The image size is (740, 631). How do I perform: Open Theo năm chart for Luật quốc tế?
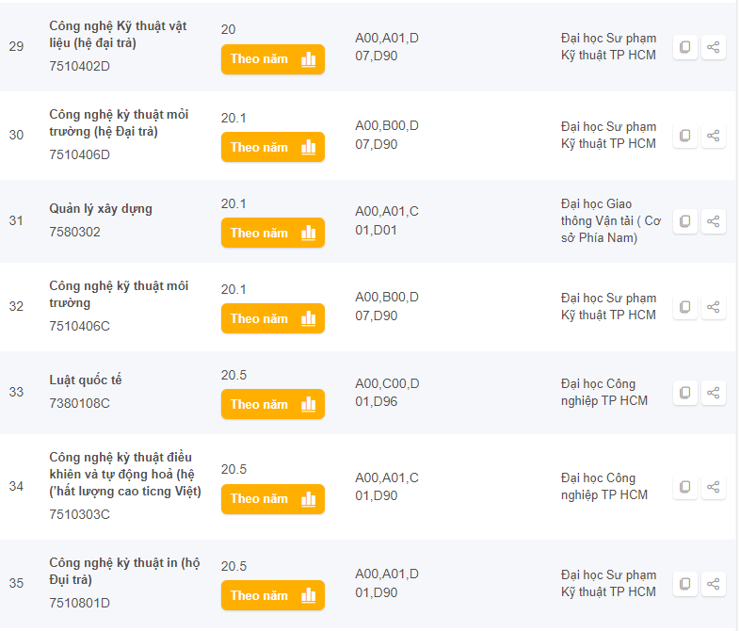point(273,404)
